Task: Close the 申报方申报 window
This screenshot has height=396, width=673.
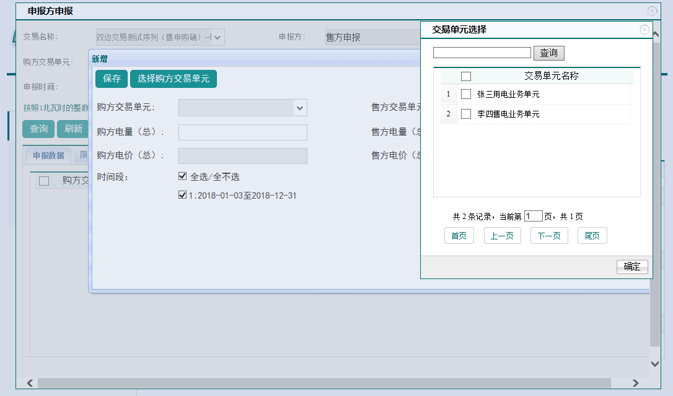Action: point(652,11)
